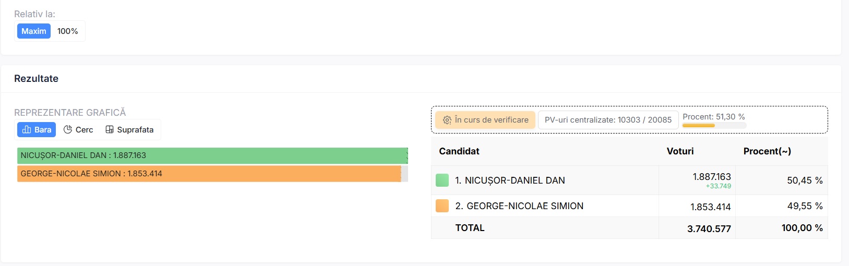Screen dimensions: 849x266
Task: Click the Procent(~) column header
Action: point(767,151)
